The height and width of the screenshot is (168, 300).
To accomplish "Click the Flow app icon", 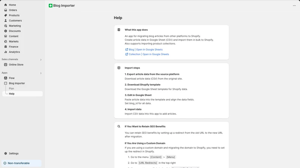I will coord(6,78).
